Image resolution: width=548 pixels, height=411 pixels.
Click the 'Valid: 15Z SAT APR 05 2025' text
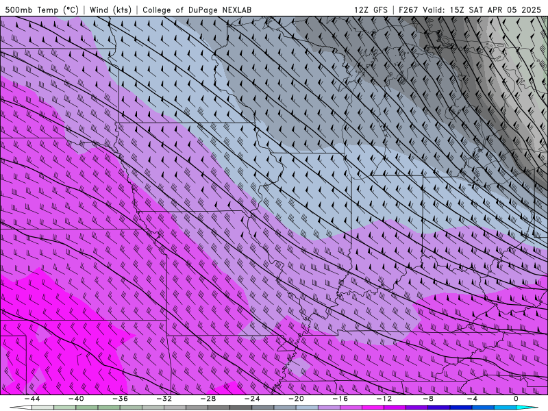[x=482, y=10]
